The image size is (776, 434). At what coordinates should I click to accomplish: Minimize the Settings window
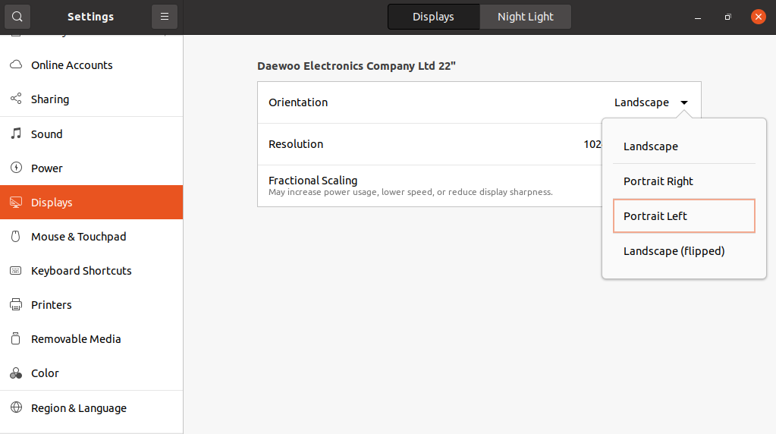[x=698, y=17]
